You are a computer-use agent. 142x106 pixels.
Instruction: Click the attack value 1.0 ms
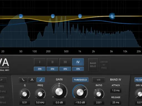pyautogui.click(x=116, y=91)
